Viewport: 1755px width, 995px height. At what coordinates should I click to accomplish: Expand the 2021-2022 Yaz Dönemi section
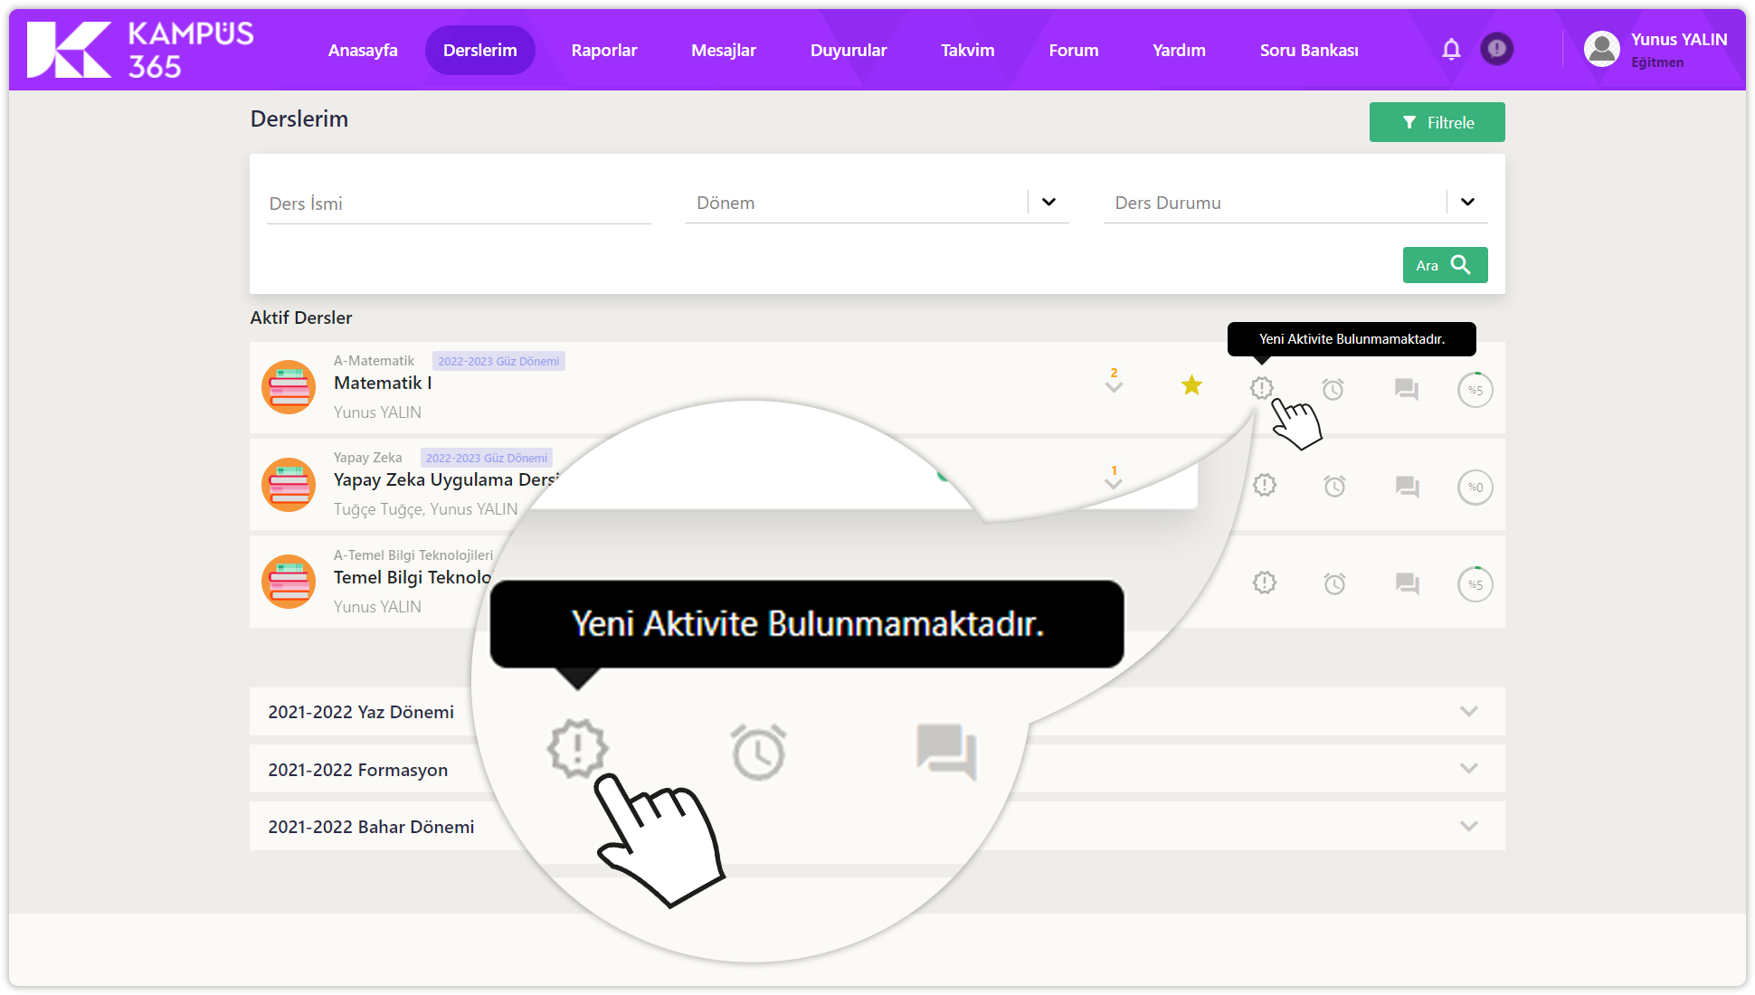[1468, 712]
